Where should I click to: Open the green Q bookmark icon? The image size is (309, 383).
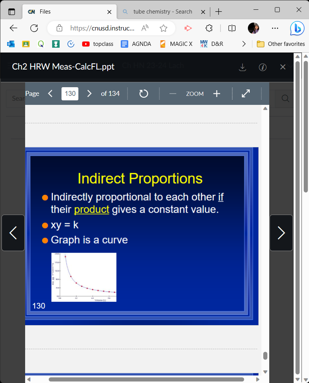coord(41,44)
